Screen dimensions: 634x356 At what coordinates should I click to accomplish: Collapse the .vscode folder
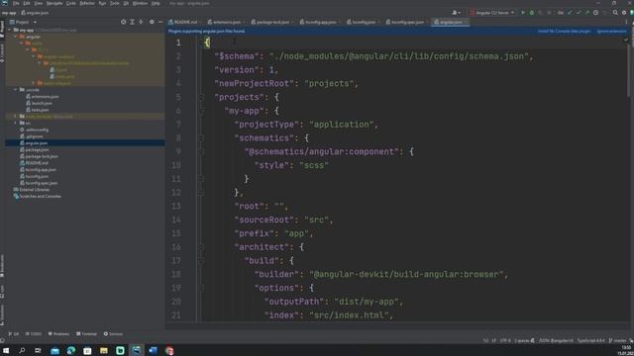(16, 90)
